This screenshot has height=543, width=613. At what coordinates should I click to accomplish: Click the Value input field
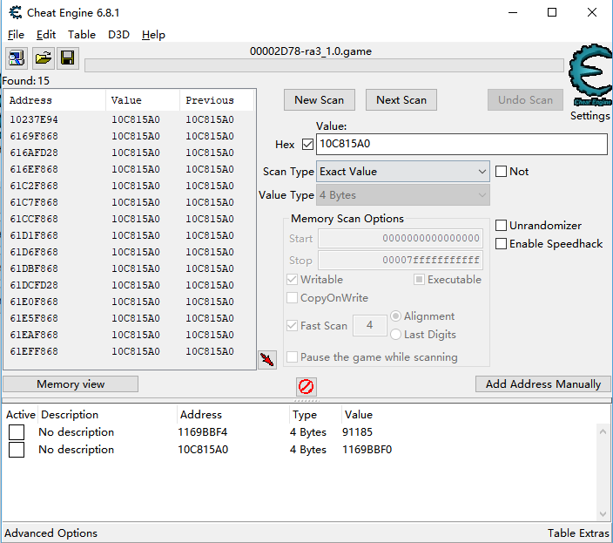[x=461, y=144]
